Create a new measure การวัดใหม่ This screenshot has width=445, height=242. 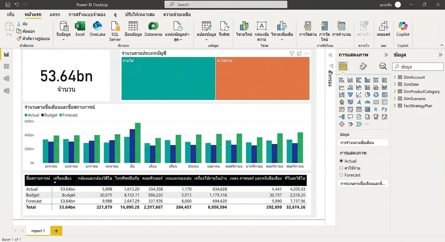point(324,31)
